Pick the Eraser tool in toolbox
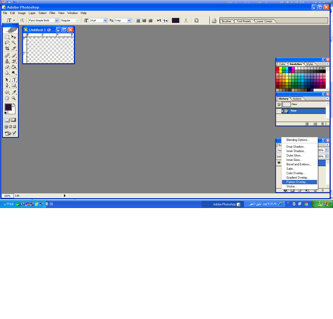The height and width of the screenshot is (319, 333). (x=7, y=67)
